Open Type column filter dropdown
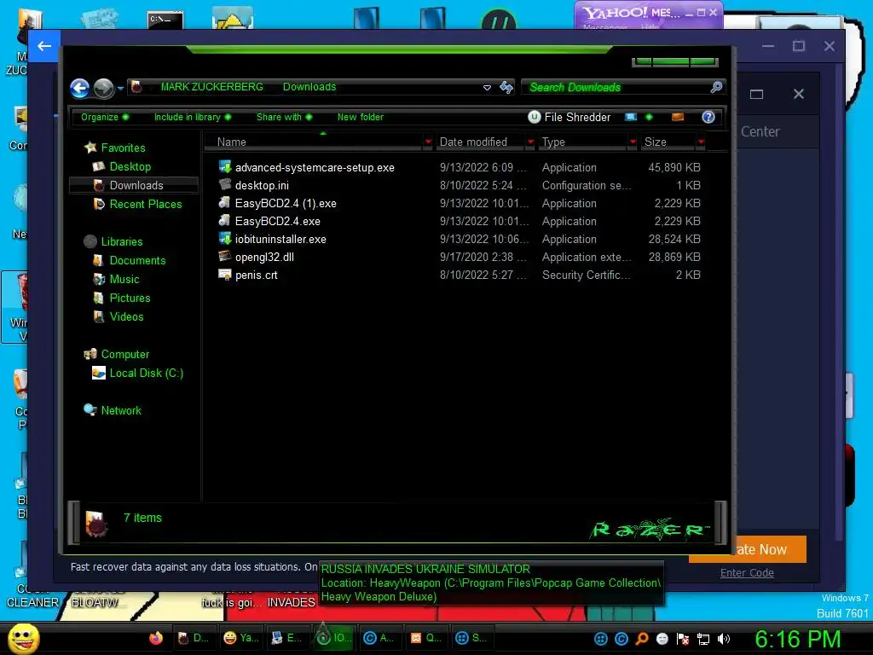Viewport: 873px width, 655px height. 633,142
